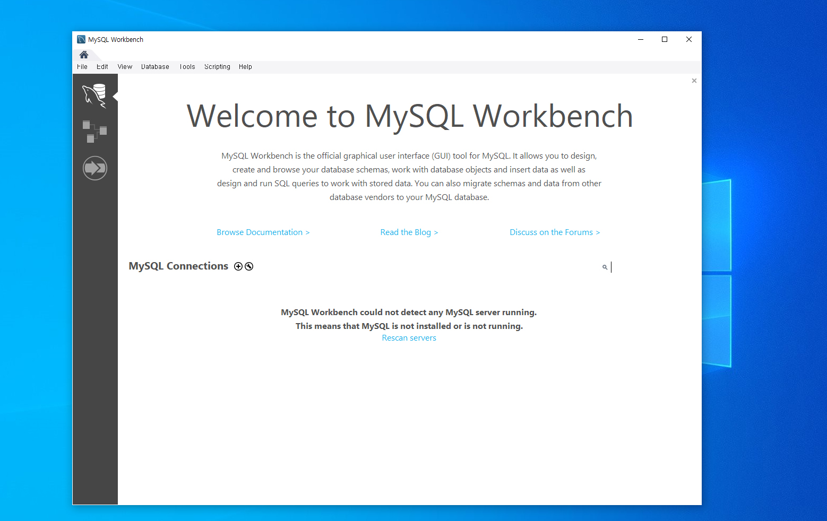The image size is (827, 521).
Task: Open the Home tab icon
Action: pyautogui.click(x=84, y=55)
